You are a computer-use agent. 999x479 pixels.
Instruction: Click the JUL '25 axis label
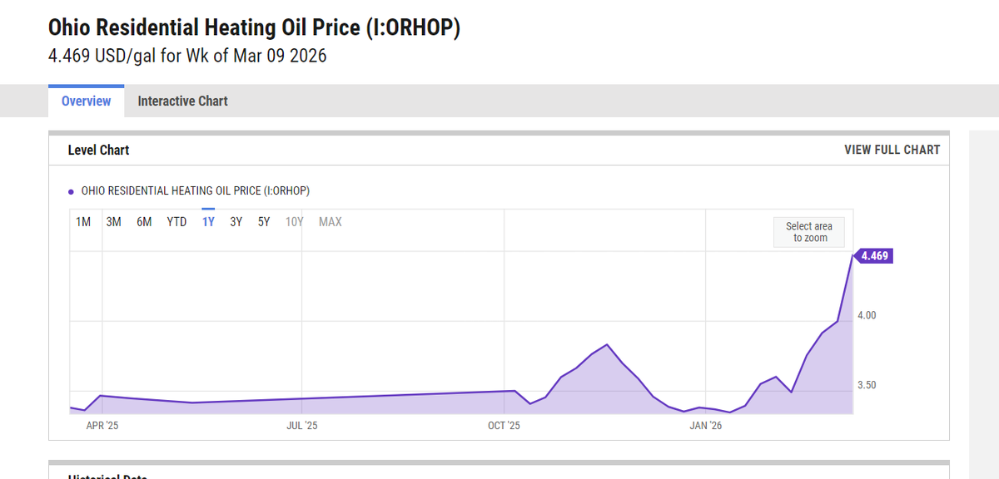pos(301,425)
